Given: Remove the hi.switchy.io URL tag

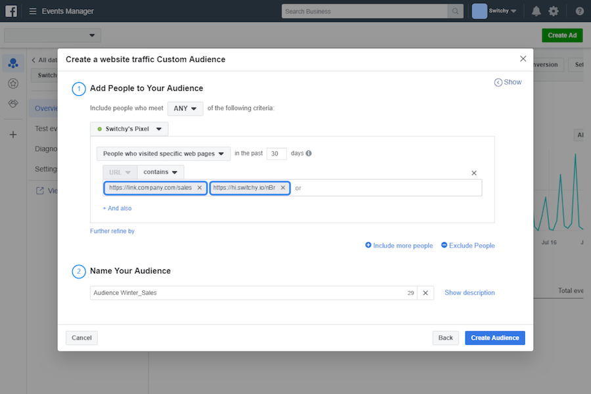Looking at the screenshot, I should 283,188.
